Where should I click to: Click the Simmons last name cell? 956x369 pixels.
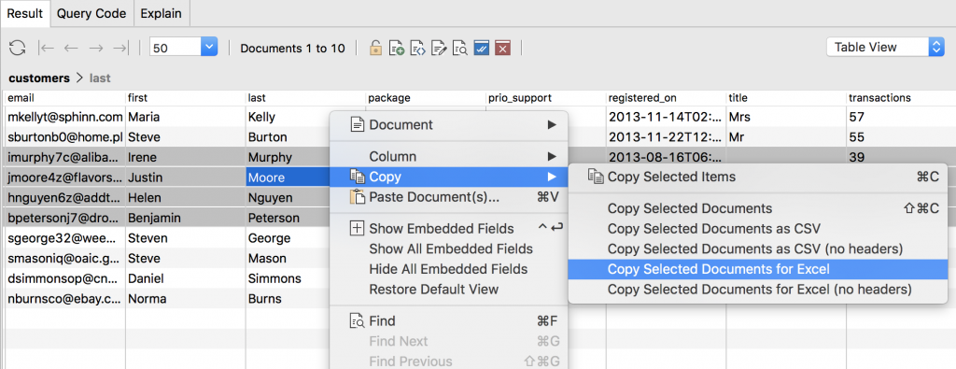point(288,278)
